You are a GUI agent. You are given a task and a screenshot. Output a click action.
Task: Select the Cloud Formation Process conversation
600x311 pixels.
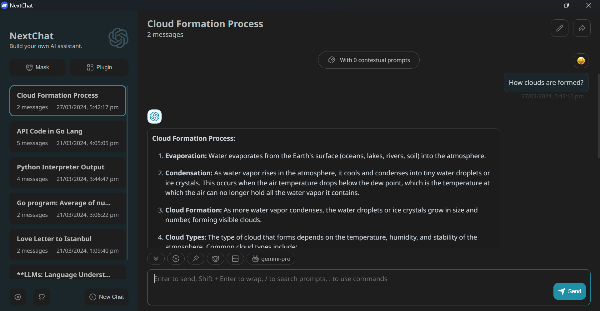[x=68, y=101]
